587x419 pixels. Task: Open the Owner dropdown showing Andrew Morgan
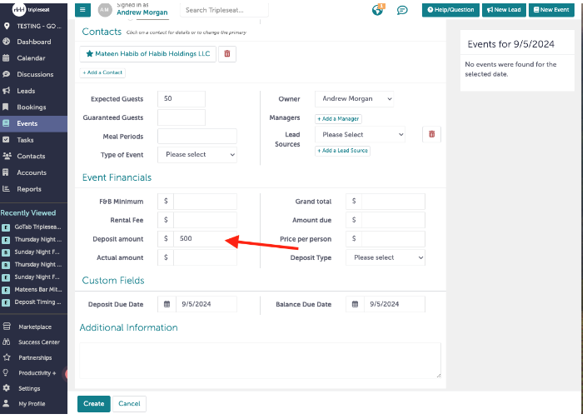354,99
